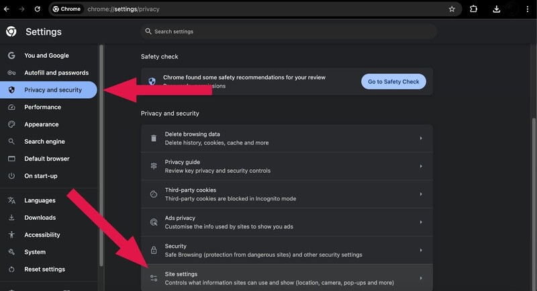Image resolution: width=537 pixels, height=291 pixels.
Task: Click the safety check shield icon
Action: pyautogui.click(x=152, y=81)
